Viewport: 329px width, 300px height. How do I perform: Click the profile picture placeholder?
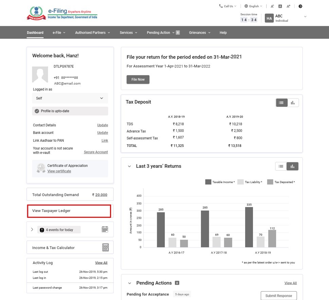pyautogui.click(x=40, y=74)
